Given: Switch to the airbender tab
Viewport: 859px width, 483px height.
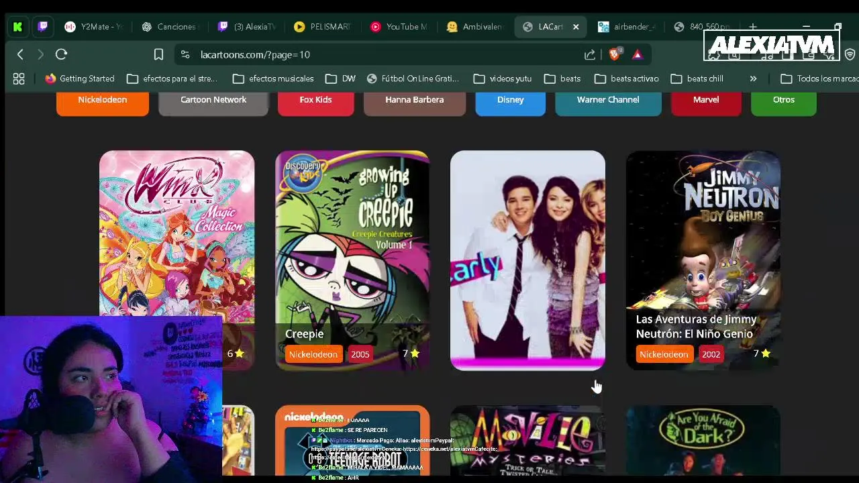Looking at the screenshot, I should (x=628, y=27).
